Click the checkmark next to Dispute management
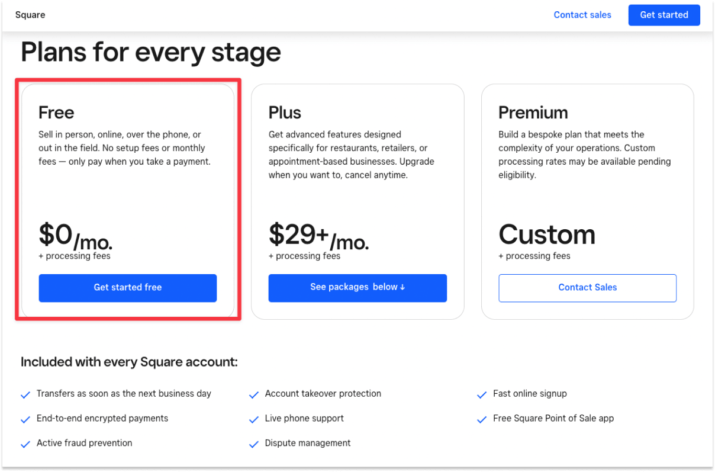The image size is (715, 472). (254, 443)
